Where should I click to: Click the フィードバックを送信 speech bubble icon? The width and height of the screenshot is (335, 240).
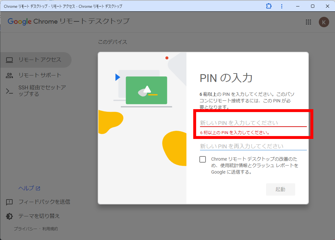[x=9, y=202]
